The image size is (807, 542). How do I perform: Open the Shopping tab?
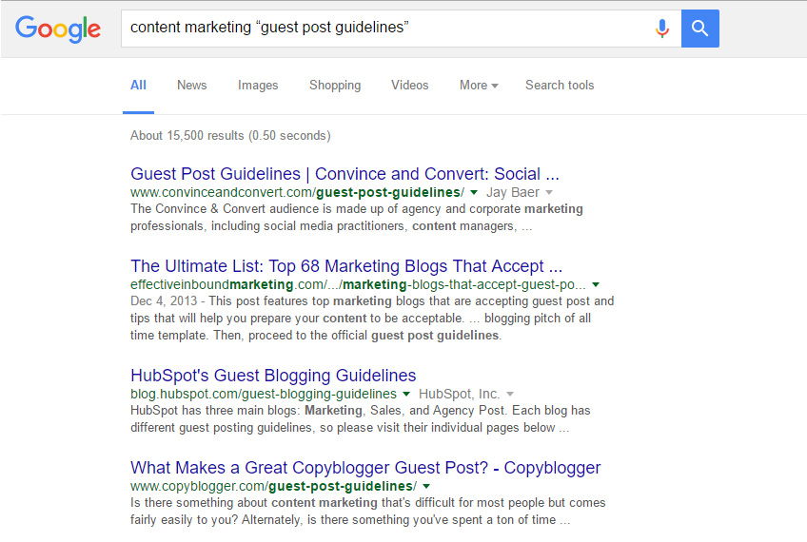[335, 85]
